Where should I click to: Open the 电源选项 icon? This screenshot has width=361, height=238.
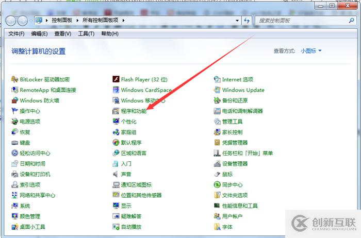(15, 122)
